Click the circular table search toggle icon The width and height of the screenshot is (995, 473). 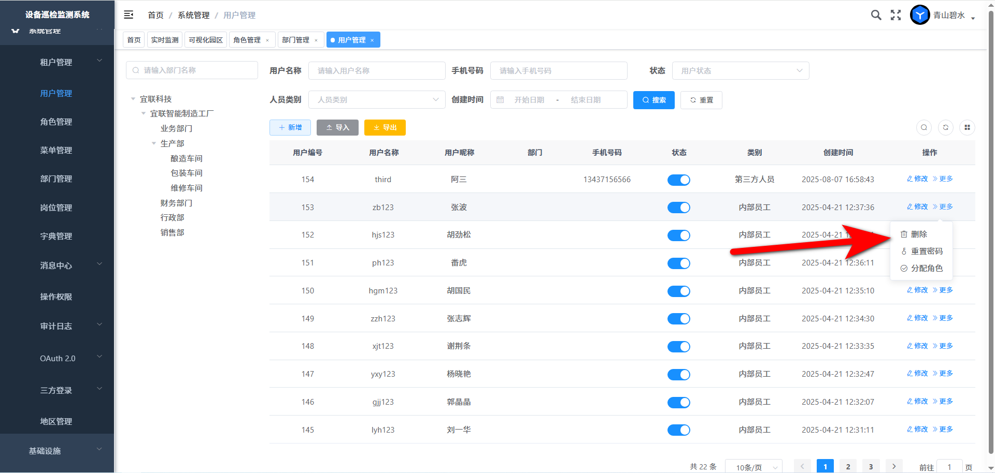(924, 128)
